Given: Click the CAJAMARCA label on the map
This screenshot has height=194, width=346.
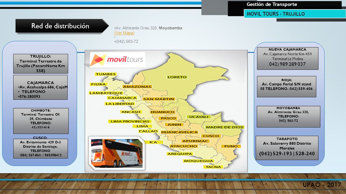Looking at the screenshot, I should tap(122, 98).
